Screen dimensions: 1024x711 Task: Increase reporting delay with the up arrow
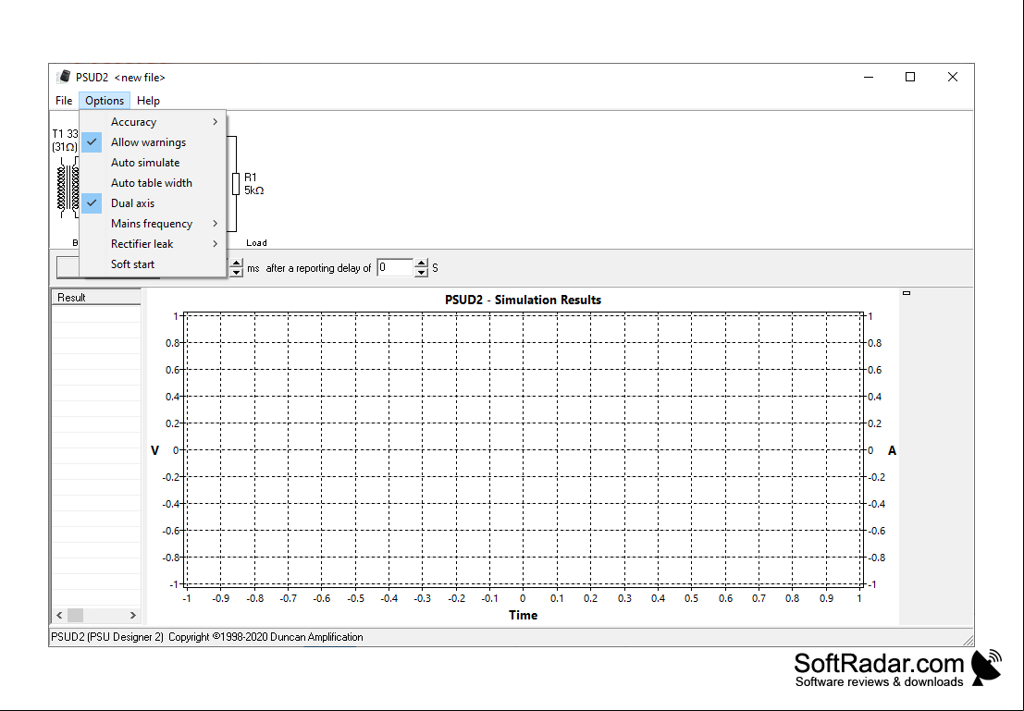(x=421, y=264)
